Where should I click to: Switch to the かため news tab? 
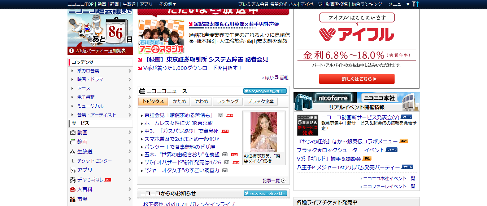click(x=179, y=102)
